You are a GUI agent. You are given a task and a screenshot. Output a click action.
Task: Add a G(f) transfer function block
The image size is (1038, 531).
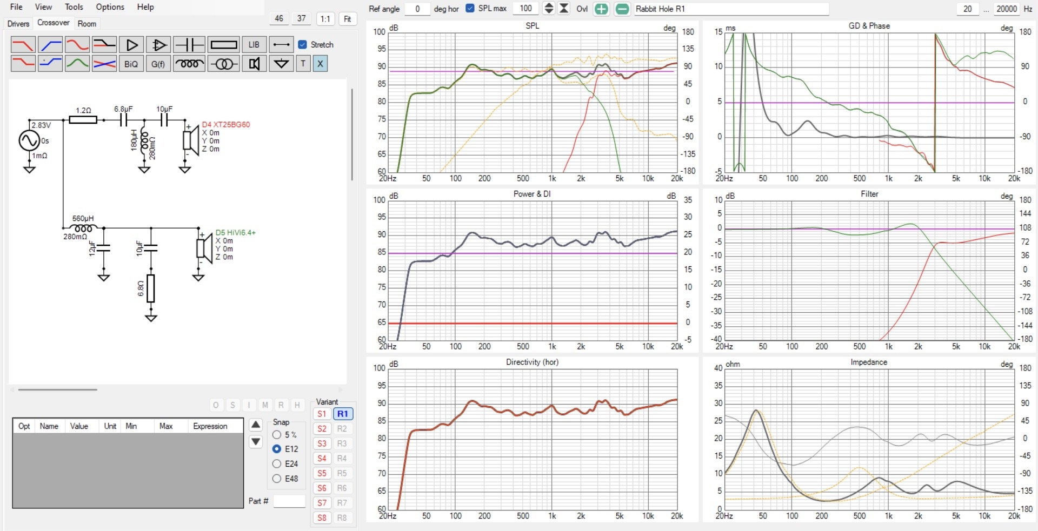(158, 64)
